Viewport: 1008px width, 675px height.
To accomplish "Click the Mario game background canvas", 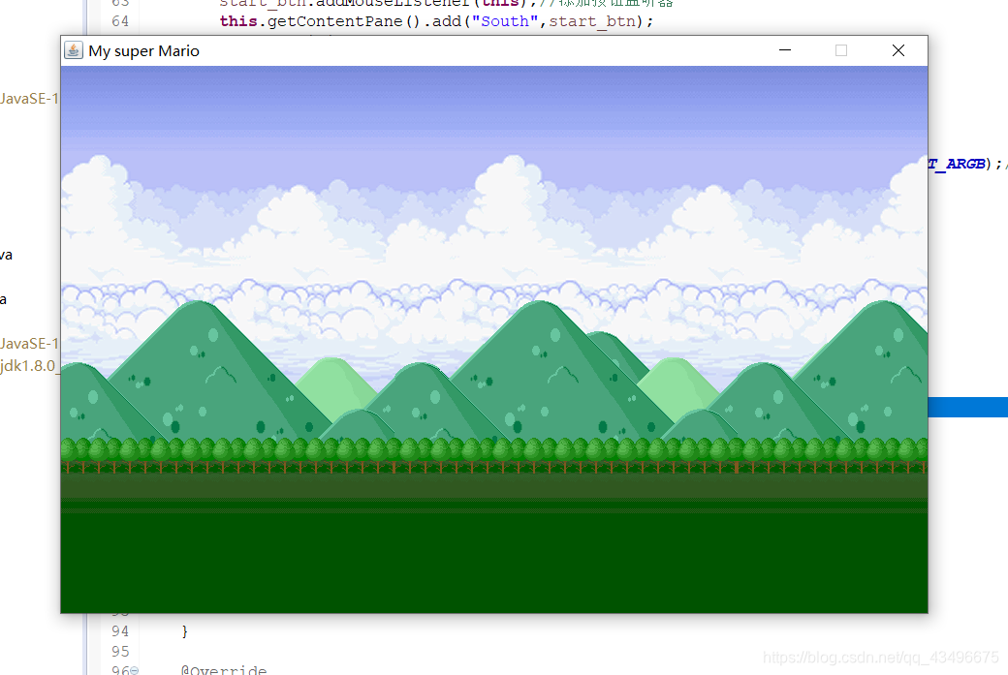I will click(493, 339).
